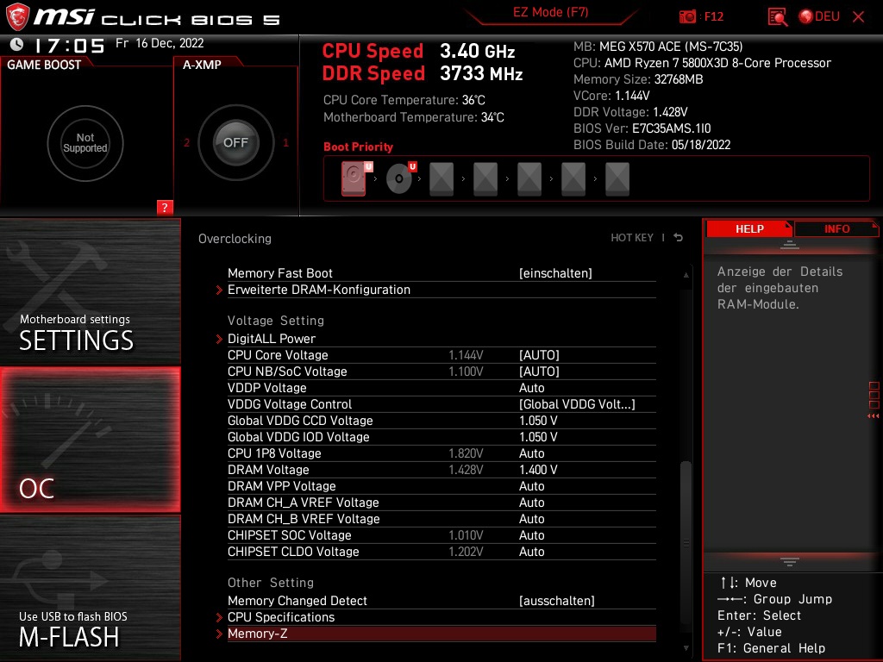Click the clock icon next to the time
Image resolution: width=883 pixels, height=662 pixels.
[17, 44]
